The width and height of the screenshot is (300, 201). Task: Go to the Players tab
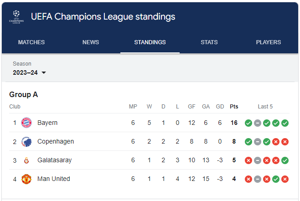pos(269,42)
